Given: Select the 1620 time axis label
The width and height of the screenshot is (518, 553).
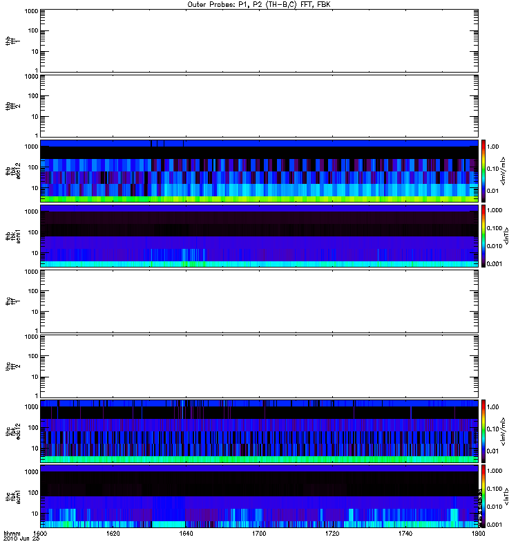Looking at the screenshot, I should click(113, 534).
